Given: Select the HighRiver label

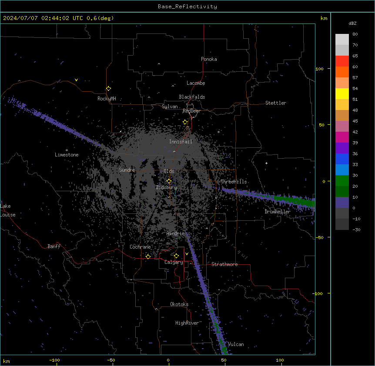Looking at the screenshot, I should pos(187,323).
